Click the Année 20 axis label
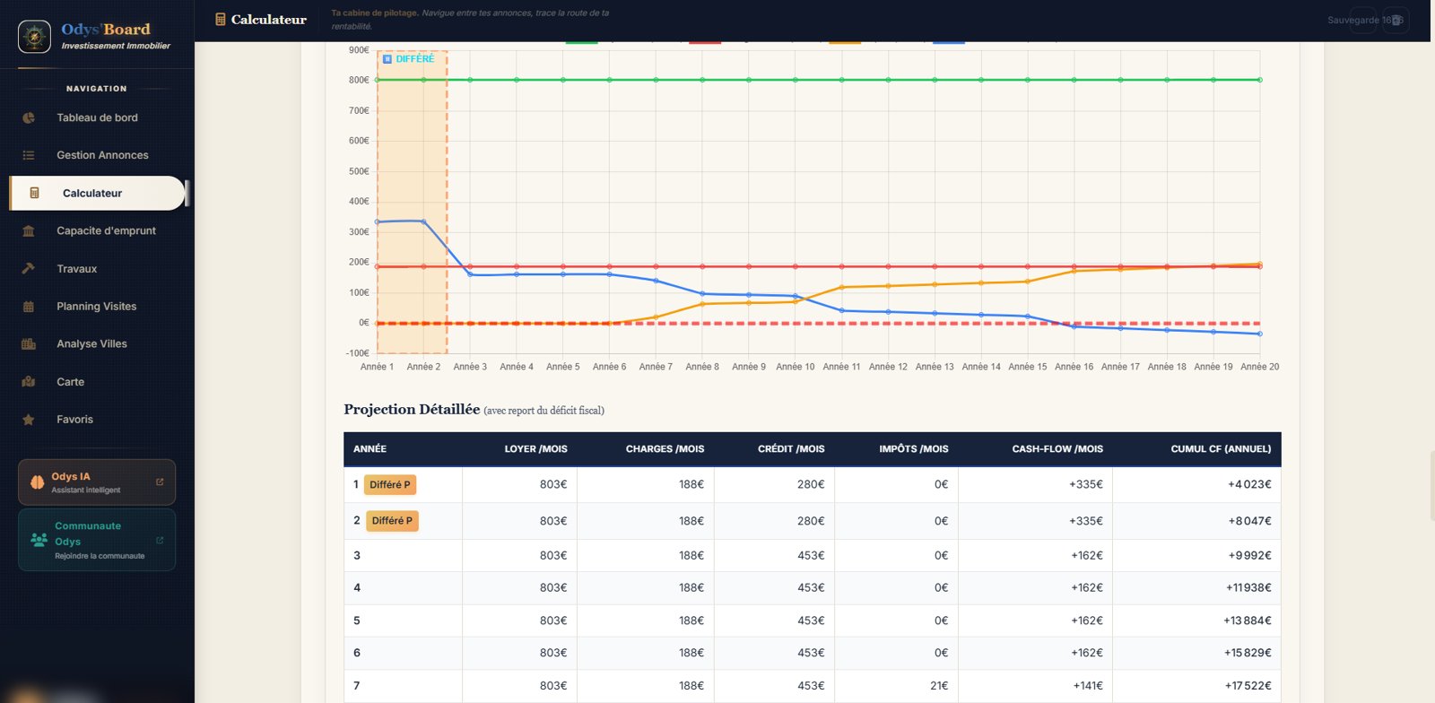Viewport: 1435px width, 703px height. pyautogui.click(x=1259, y=367)
